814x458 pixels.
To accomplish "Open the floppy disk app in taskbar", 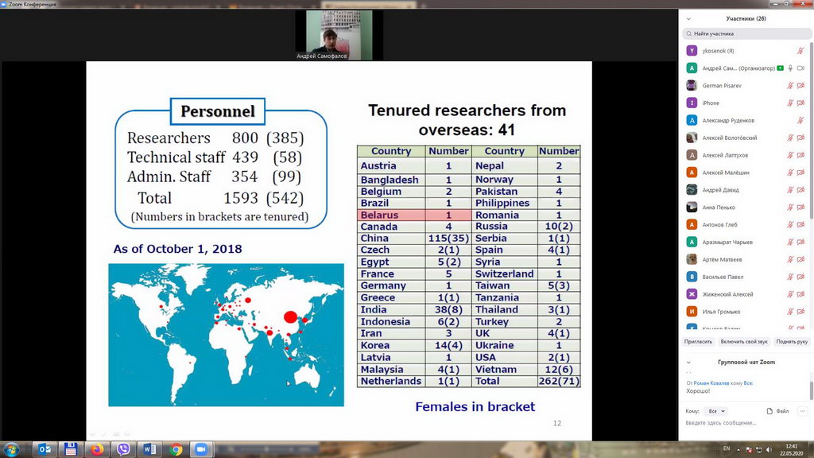I will 71,449.
